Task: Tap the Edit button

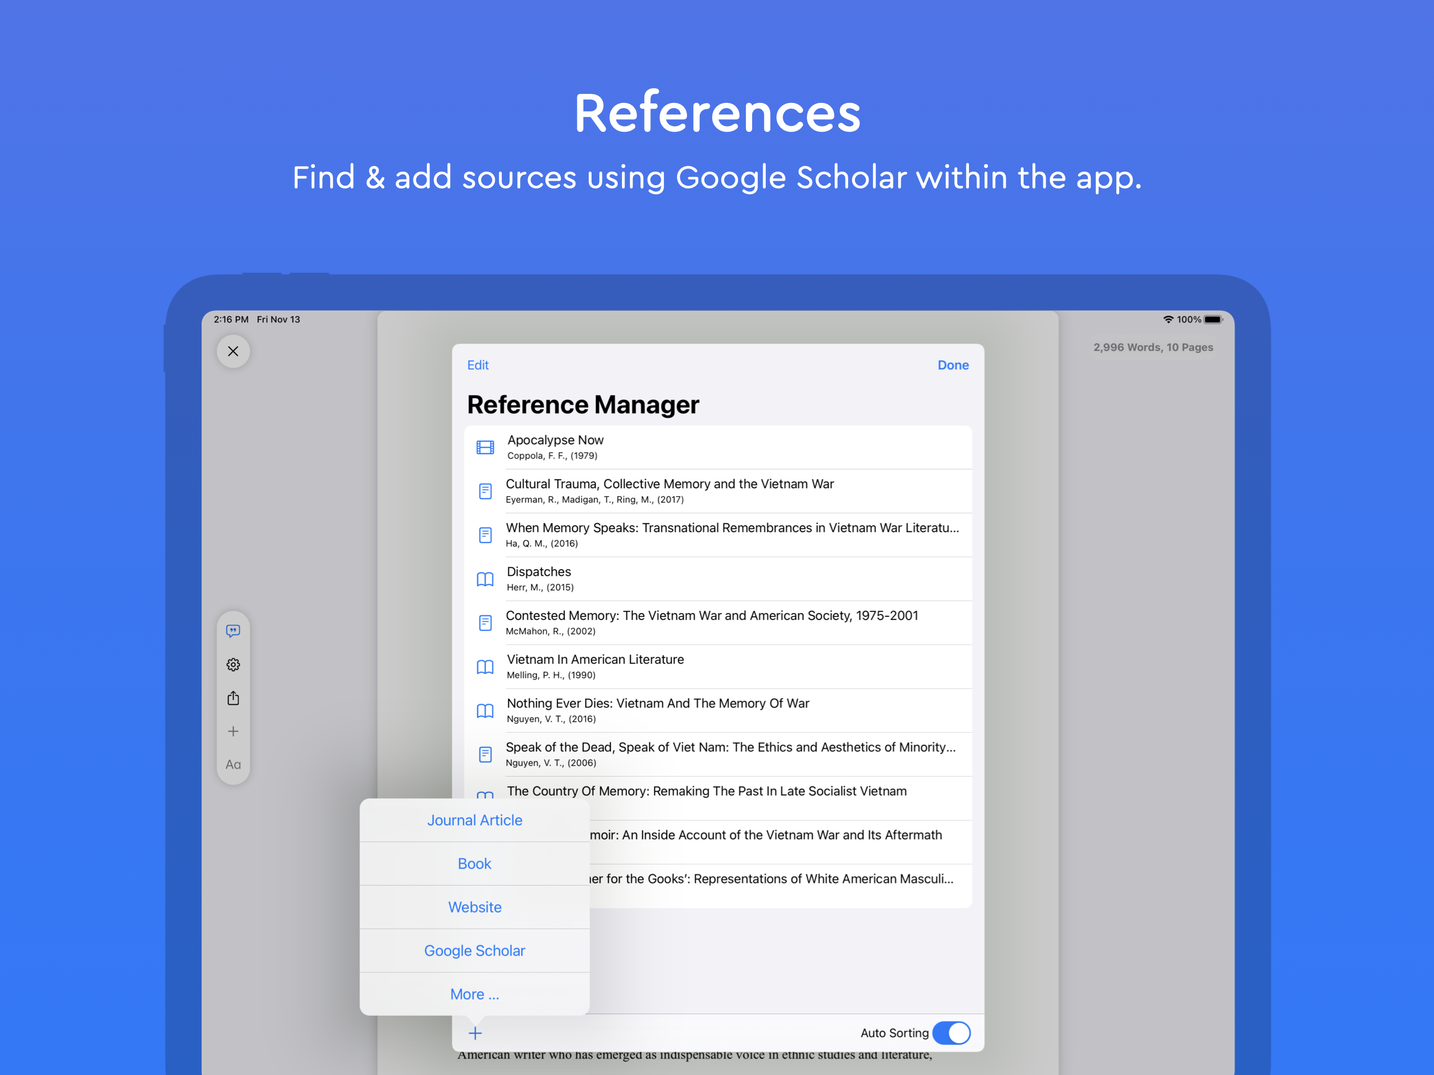Action: coord(478,365)
